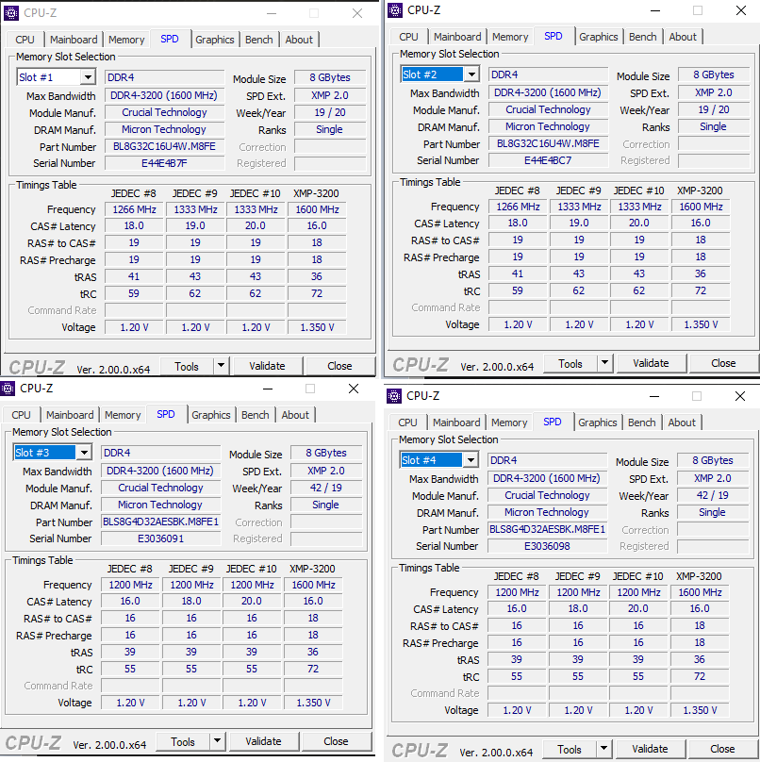Click XMP-3200 tRC value 72 in Slot #1 window
Screen dimensions: 760x762
click(x=317, y=293)
